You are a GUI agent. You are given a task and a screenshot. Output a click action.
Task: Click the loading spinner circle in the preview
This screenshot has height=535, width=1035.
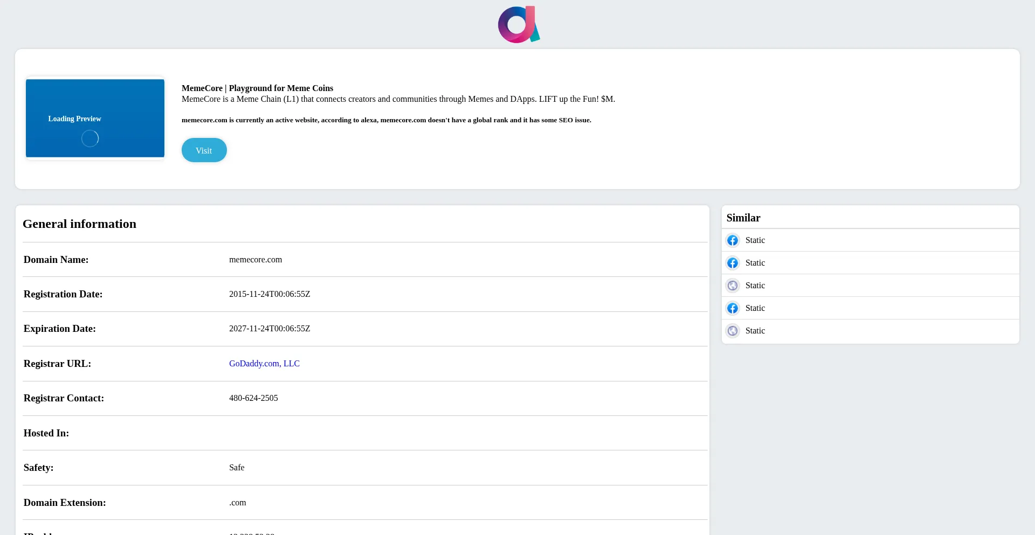tap(90, 138)
